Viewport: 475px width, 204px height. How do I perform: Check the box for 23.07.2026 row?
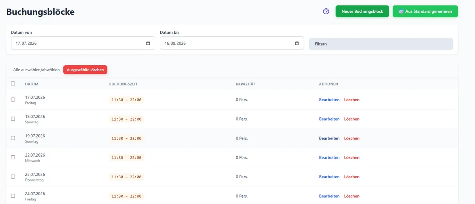click(x=13, y=177)
